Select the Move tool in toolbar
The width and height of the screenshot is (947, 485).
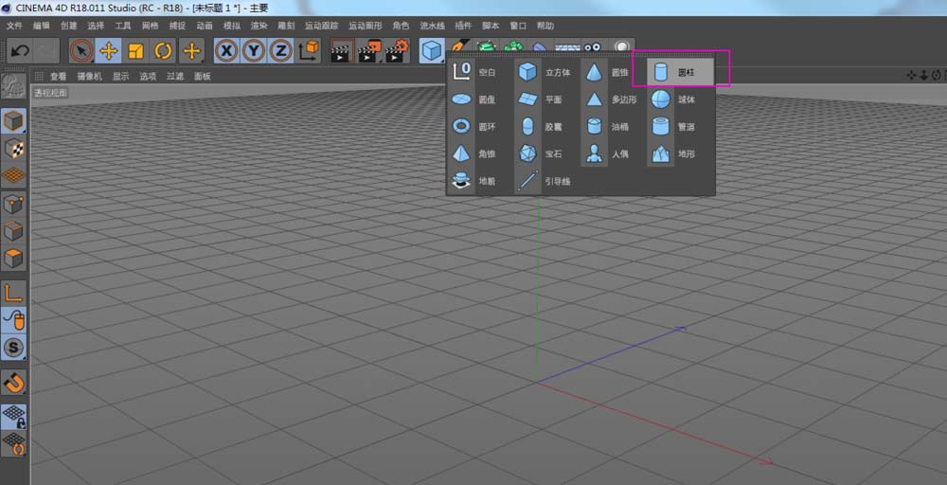[109, 51]
